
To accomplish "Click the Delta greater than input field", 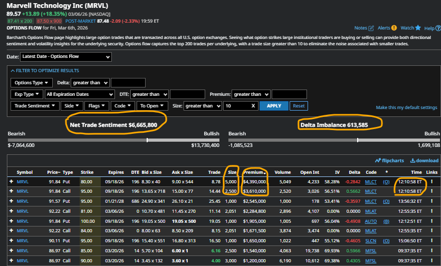I will (128, 83).
